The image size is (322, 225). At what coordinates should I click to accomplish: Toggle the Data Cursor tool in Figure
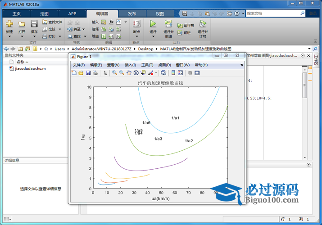[143, 73]
